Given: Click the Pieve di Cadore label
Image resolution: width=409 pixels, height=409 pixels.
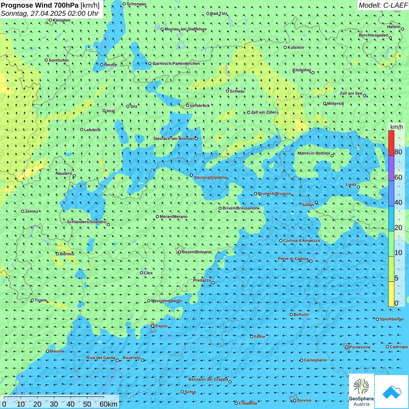Looking at the screenshot, I should (x=293, y=259).
